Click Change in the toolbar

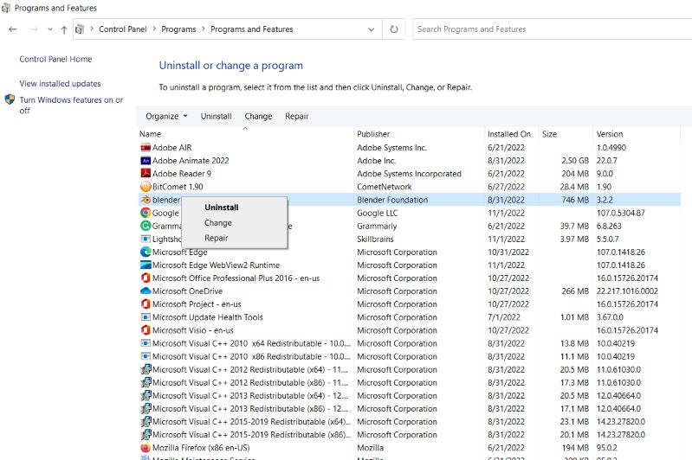pos(258,117)
